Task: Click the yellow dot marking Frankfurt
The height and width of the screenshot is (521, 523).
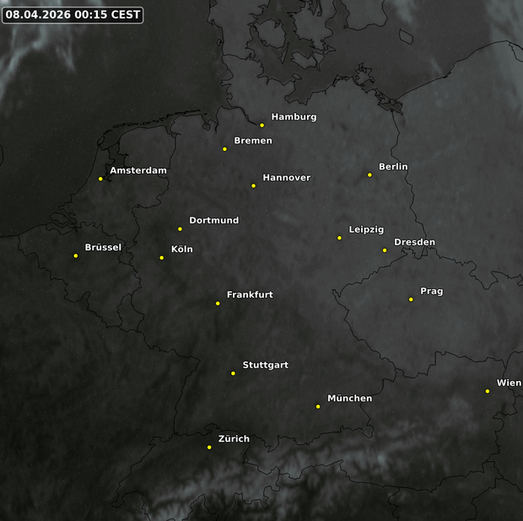Action: [x=218, y=303]
